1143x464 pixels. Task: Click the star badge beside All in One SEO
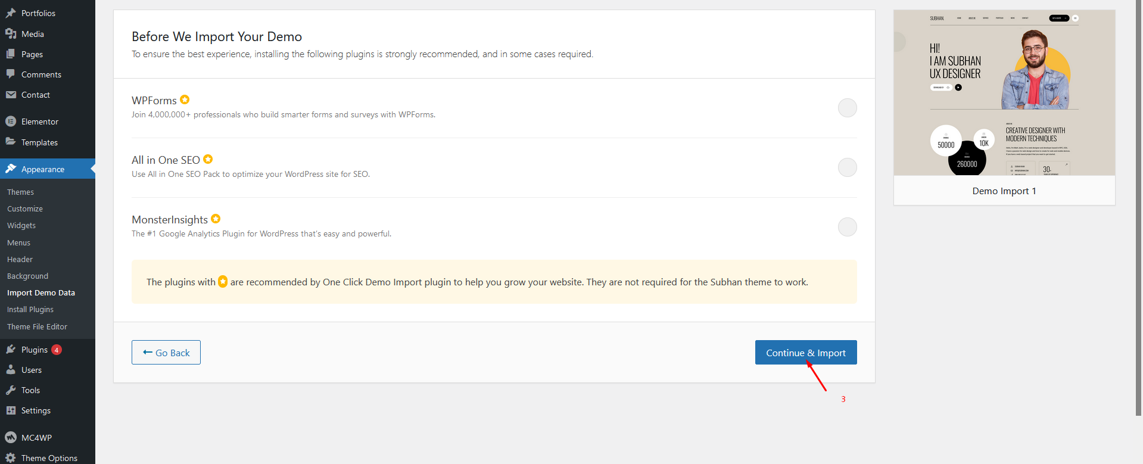[208, 159]
